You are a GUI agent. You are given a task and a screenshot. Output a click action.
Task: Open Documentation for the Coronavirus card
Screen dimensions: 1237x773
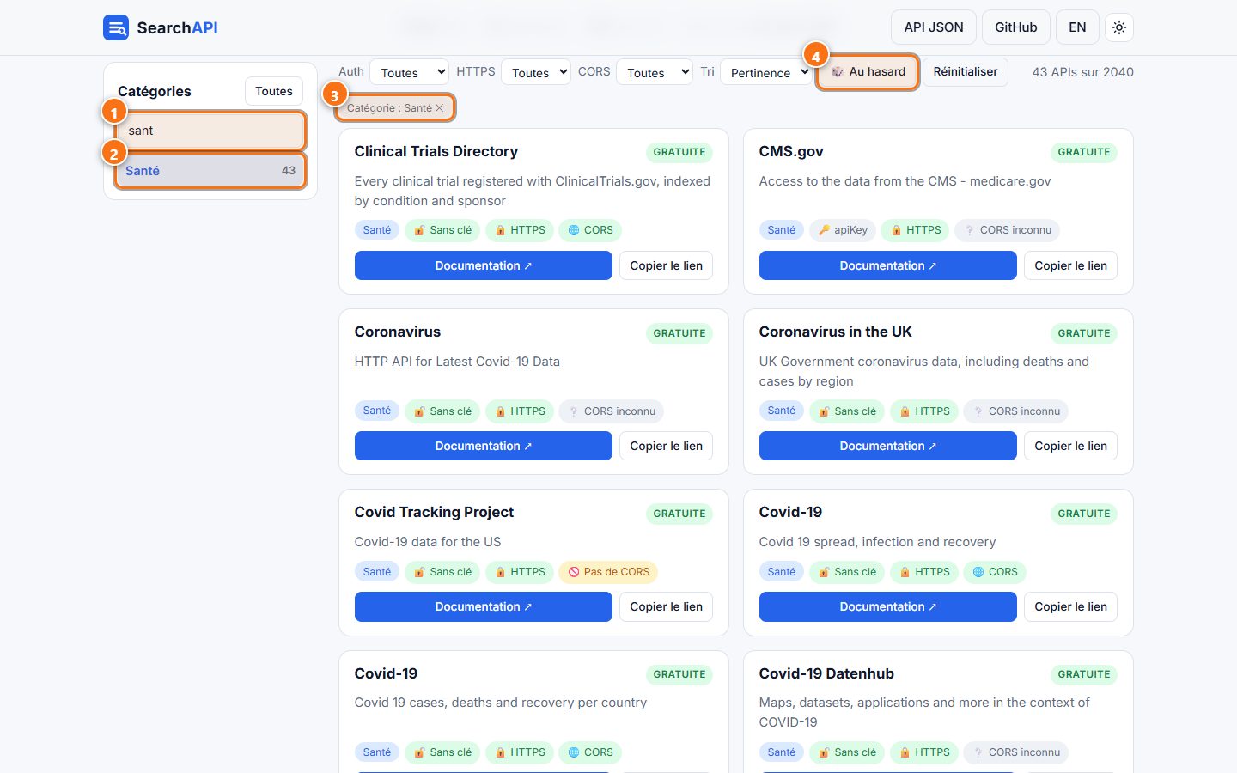coord(483,446)
